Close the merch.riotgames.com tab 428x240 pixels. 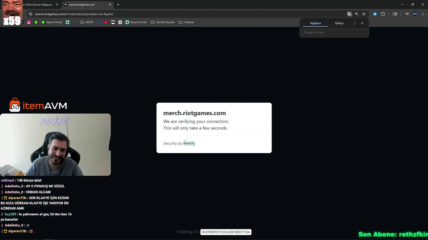tap(110, 5)
